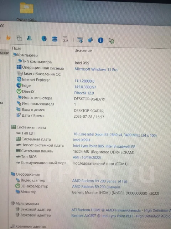This screenshot has width=171, height=229.
Task: Click the Поле column header
Action: (17, 48)
